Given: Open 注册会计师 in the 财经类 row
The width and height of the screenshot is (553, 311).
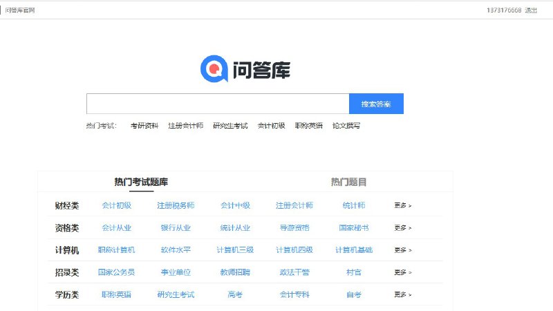Looking at the screenshot, I should [x=294, y=205].
